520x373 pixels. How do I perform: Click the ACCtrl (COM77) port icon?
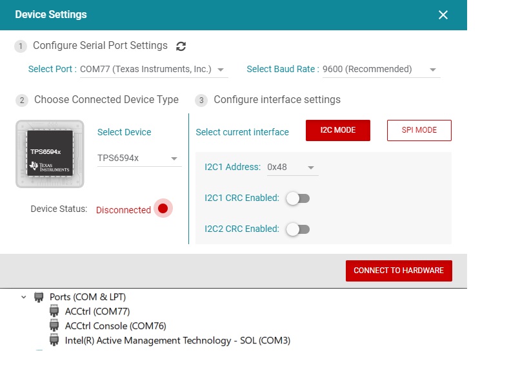[54, 312]
